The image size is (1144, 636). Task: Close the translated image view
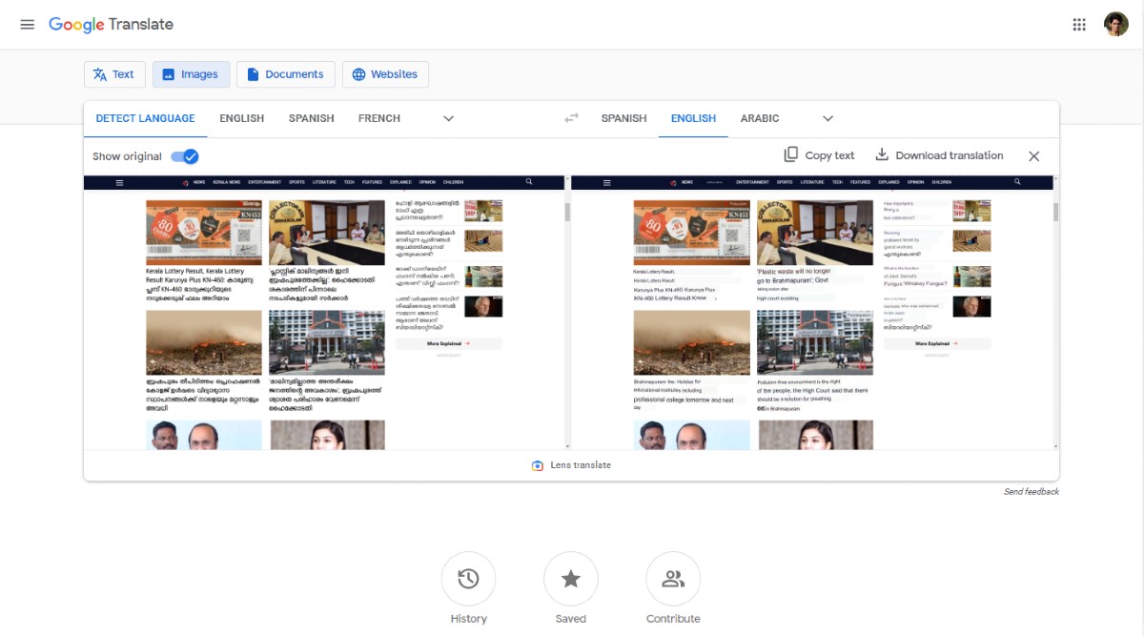(1033, 155)
